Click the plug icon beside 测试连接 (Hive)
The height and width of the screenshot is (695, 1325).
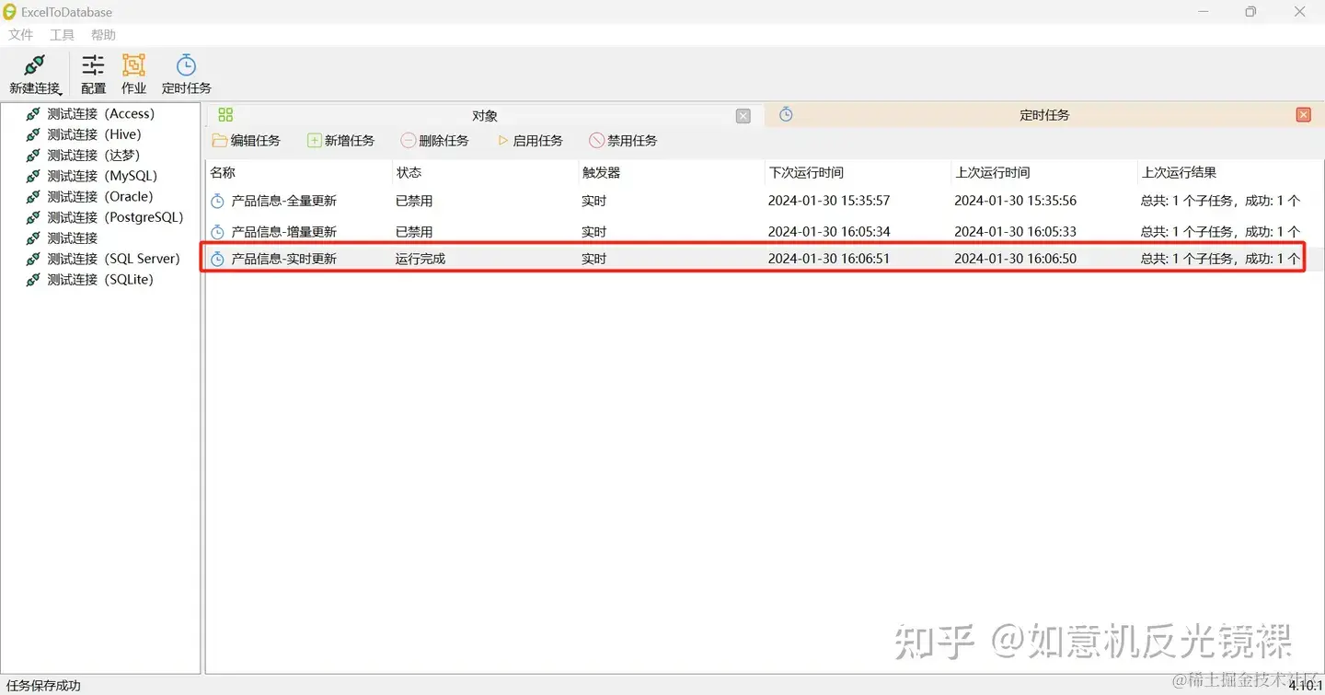tap(33, 134)
